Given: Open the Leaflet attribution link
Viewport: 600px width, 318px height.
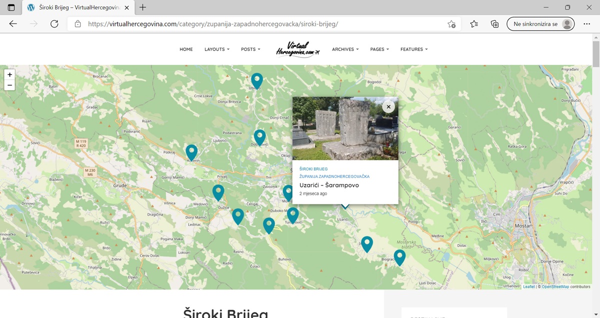Looking at the screenshot, I should click(x=529, y=286).
